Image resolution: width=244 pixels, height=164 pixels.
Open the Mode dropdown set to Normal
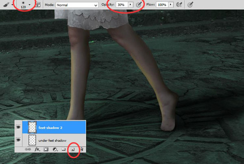[77, 5]
